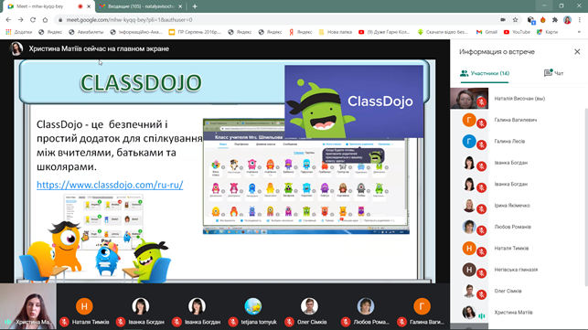
Task: Open the Інформаційно-Ана... bookmark
Action: 136,32
